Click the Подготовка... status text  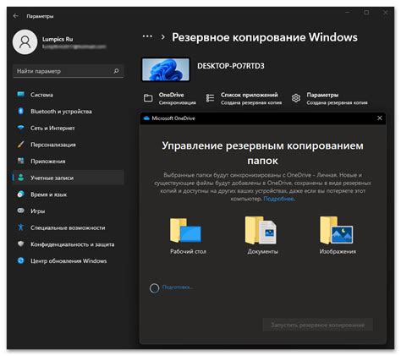click(178, 288)
